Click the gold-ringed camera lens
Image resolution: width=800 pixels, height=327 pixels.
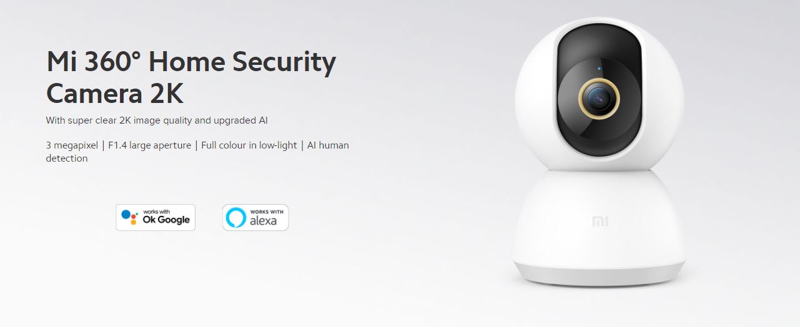[x=599, y=99]
